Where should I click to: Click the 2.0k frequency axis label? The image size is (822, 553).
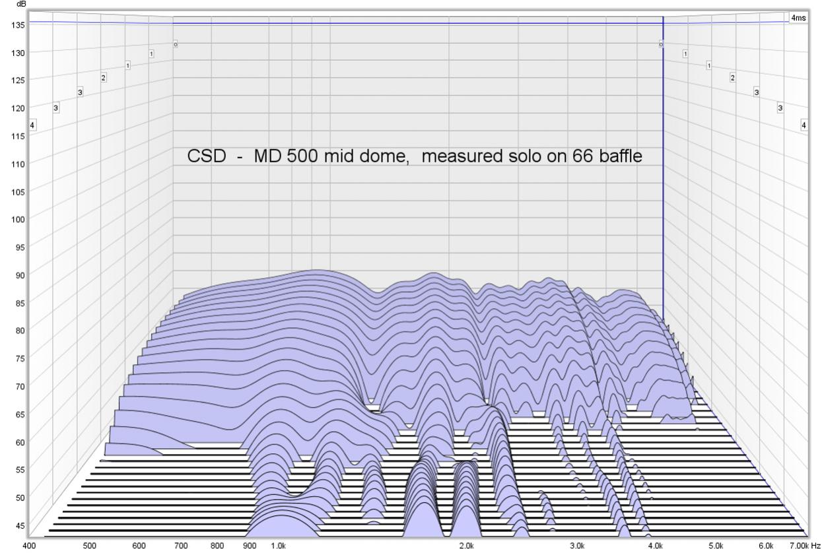[x=467, y=546]
